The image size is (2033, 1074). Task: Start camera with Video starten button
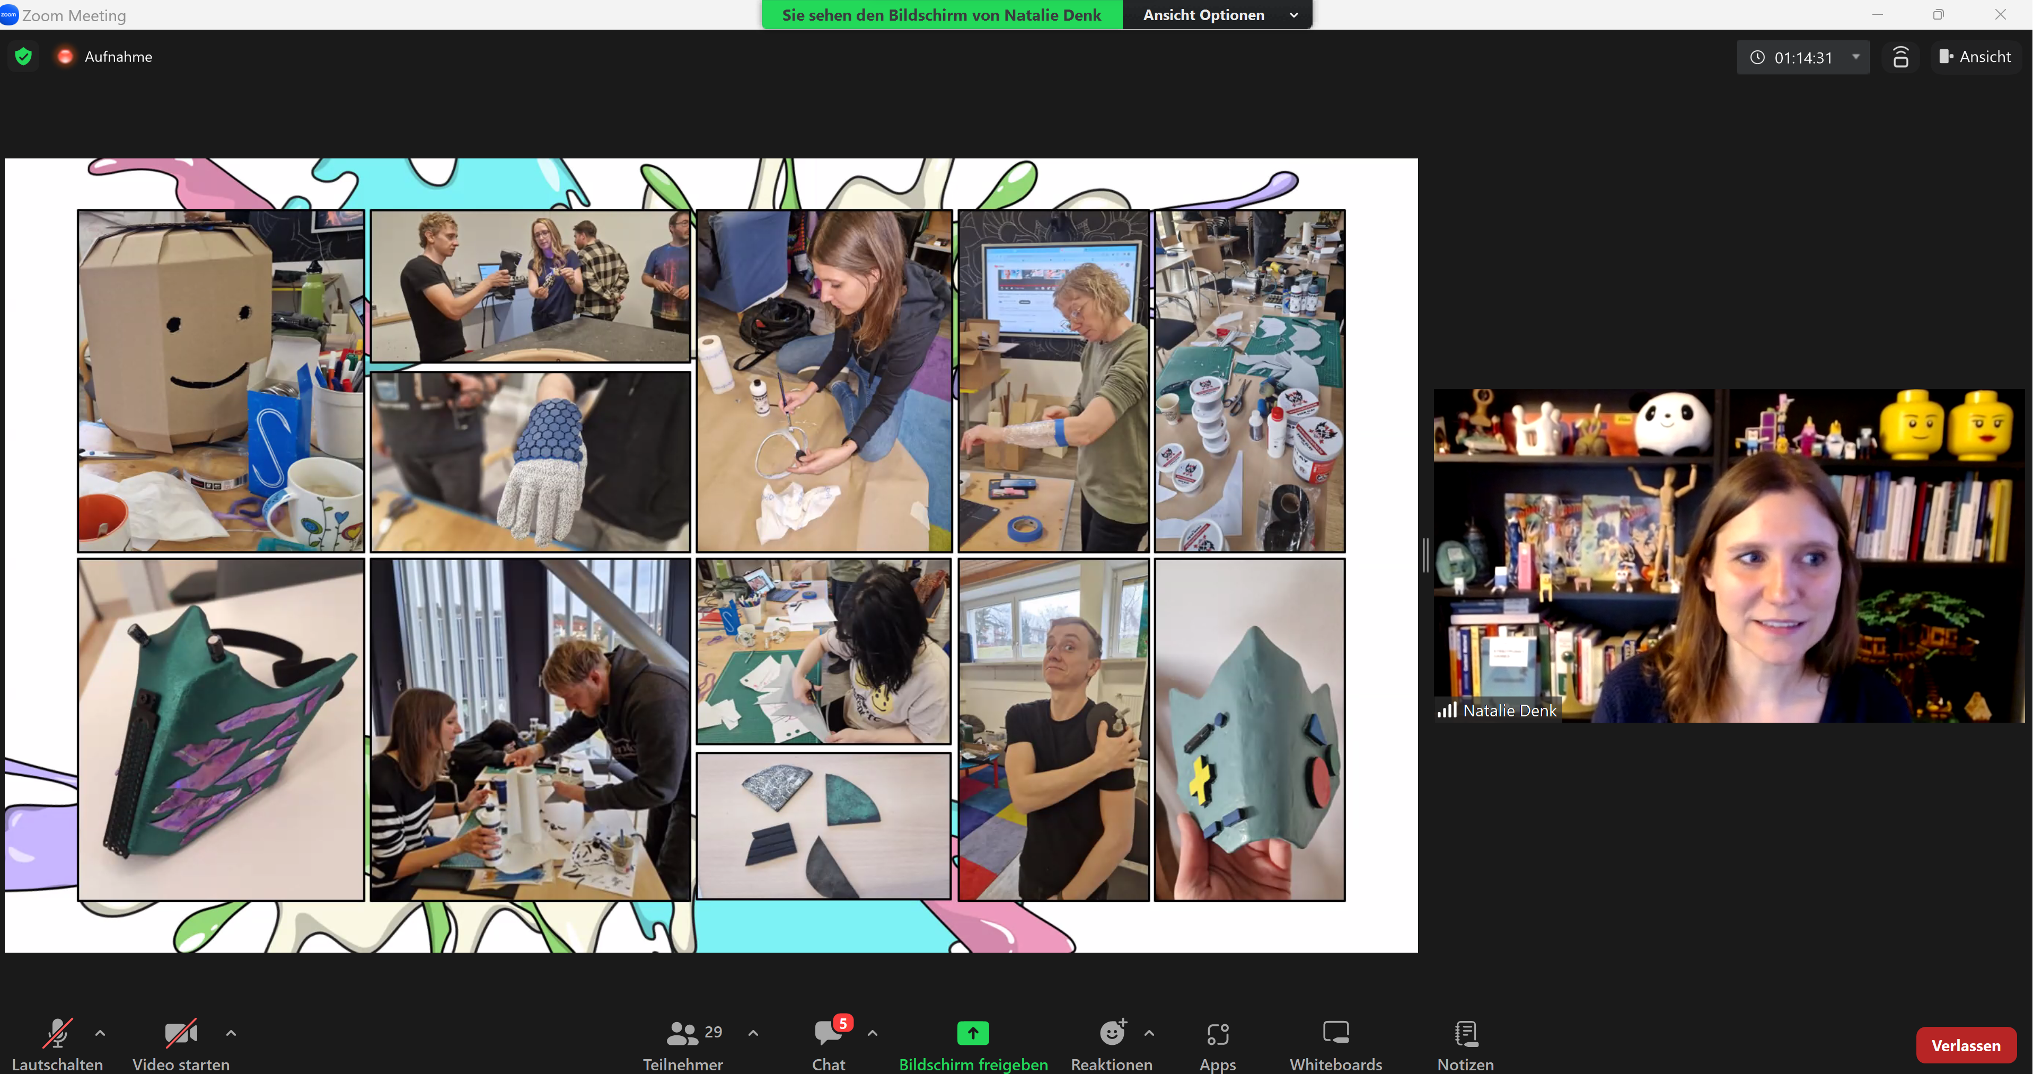pyautogui.click(x=181, y=1045)
